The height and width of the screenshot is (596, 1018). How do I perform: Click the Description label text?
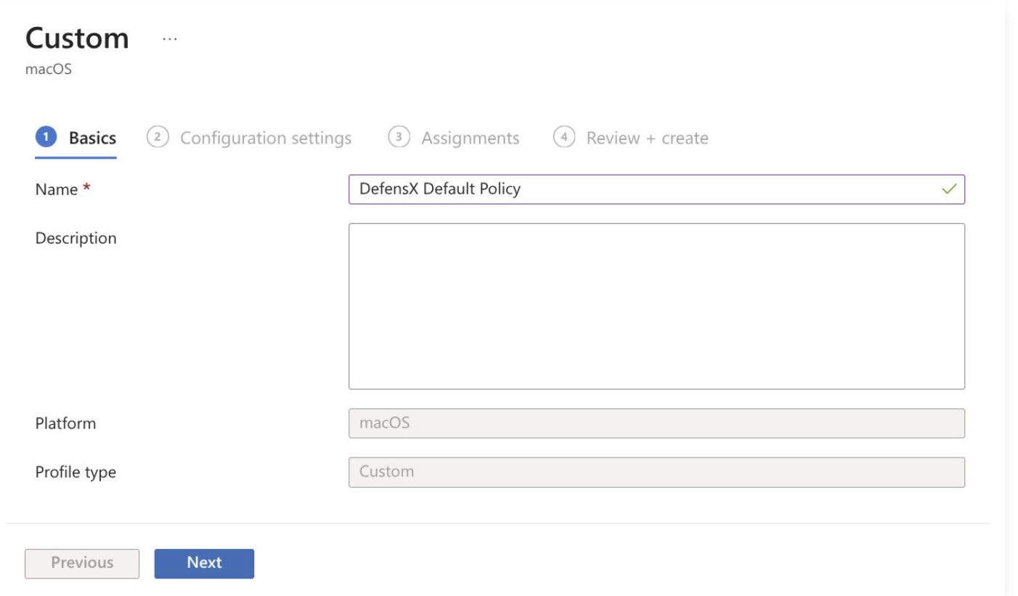76,238
